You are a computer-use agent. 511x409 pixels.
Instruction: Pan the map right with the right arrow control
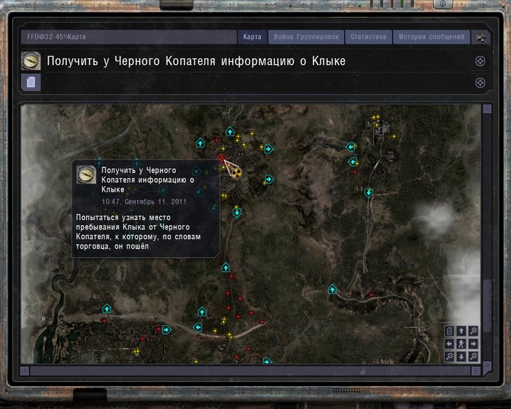point(473,343)
